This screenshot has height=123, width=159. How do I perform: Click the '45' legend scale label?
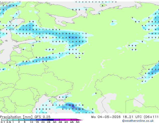[x=72, y=122]
